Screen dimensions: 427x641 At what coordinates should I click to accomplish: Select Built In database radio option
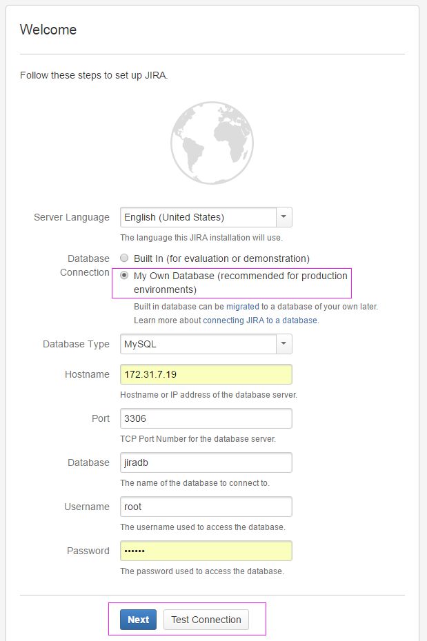pyautogui.click(x=124, y=258)
